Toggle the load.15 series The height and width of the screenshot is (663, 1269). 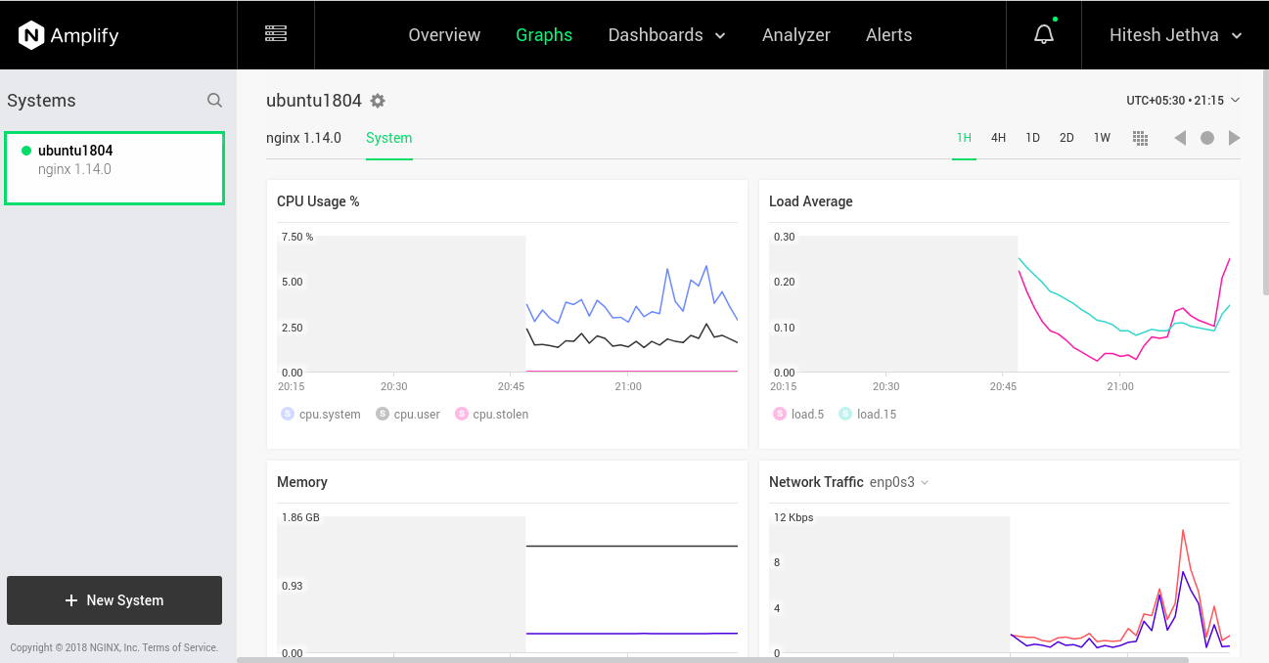(x=867, y=414)
